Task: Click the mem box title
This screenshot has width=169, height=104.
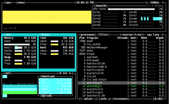Action: pyautogui.click(x=8, y=35)
